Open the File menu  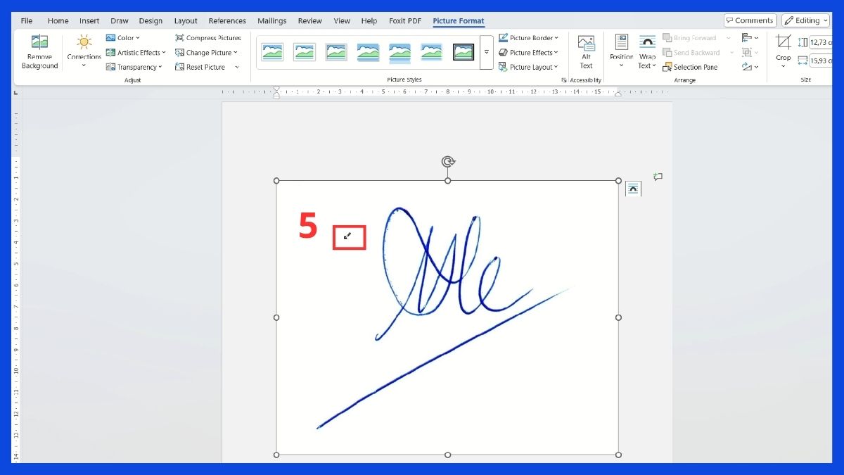[27, 21]
